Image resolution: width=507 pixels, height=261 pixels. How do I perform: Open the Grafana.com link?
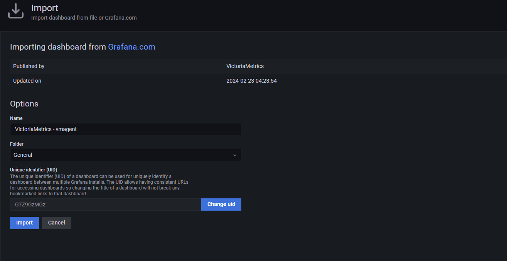[x=131, y=47]
